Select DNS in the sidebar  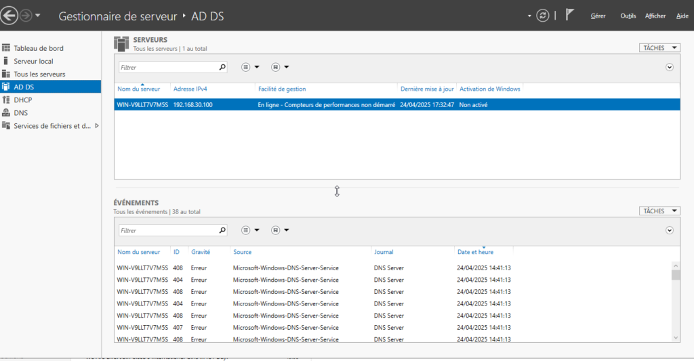click(x=20, y=112)
